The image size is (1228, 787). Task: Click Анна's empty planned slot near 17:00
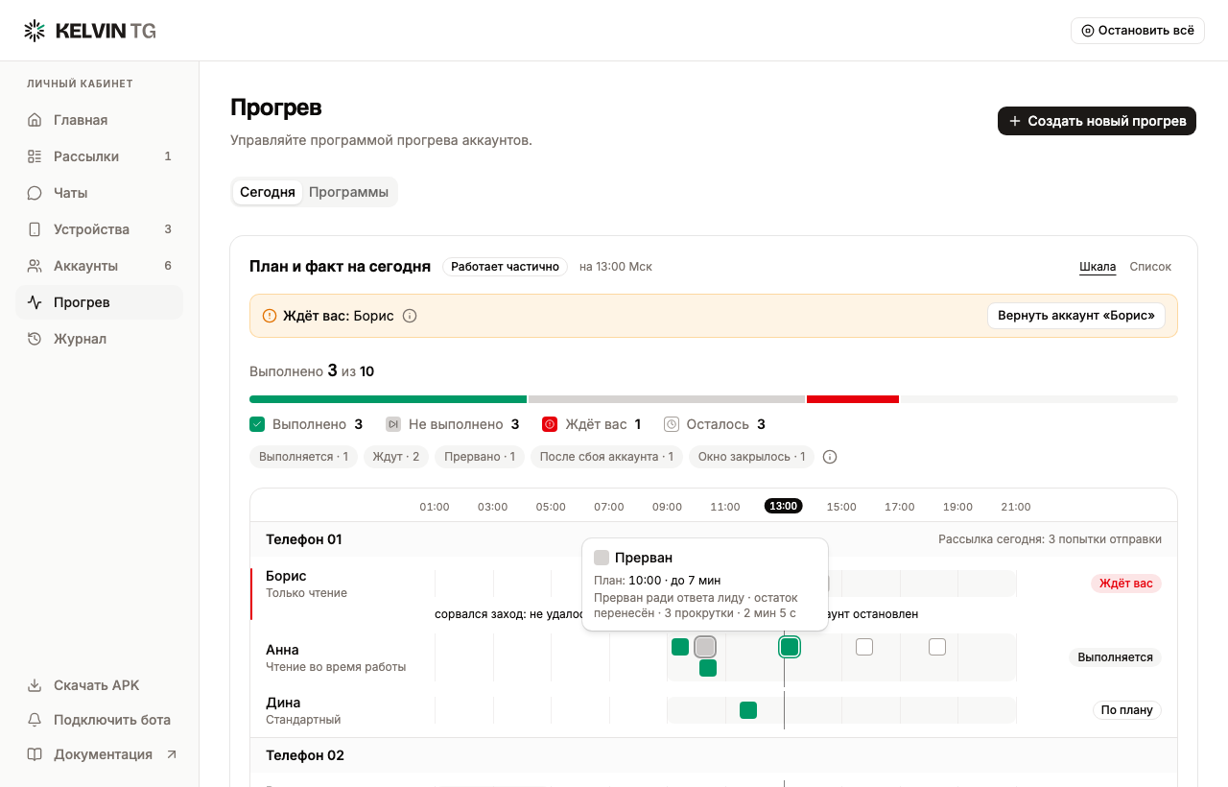click(x=937, y=647)
